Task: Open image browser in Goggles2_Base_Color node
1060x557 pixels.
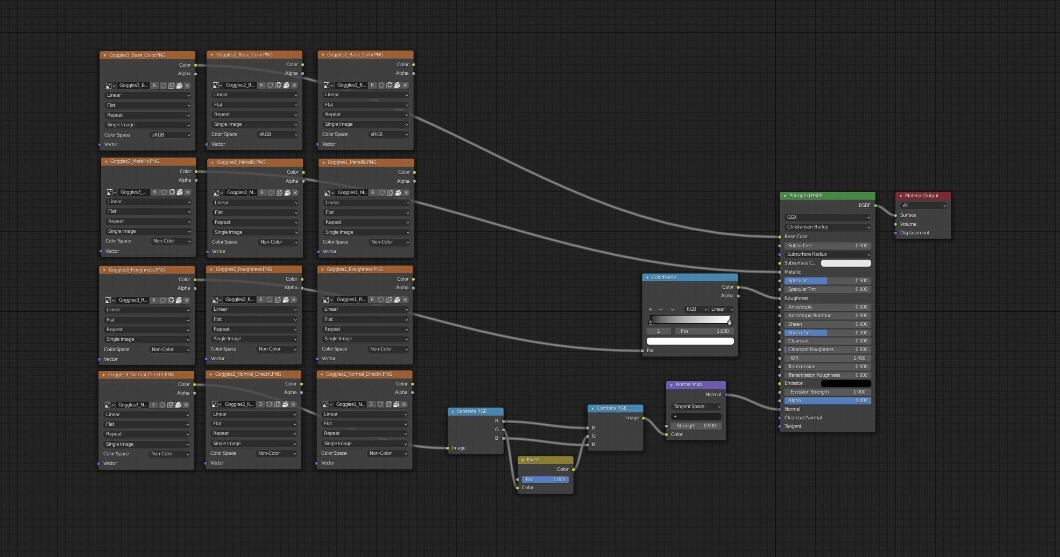Action: [217, 85]
